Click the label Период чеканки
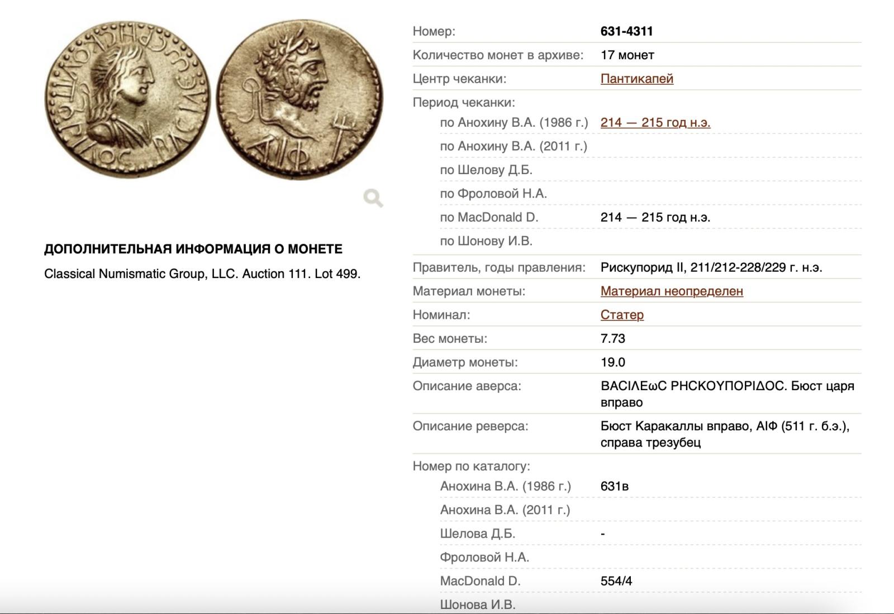 click(464, 103)
